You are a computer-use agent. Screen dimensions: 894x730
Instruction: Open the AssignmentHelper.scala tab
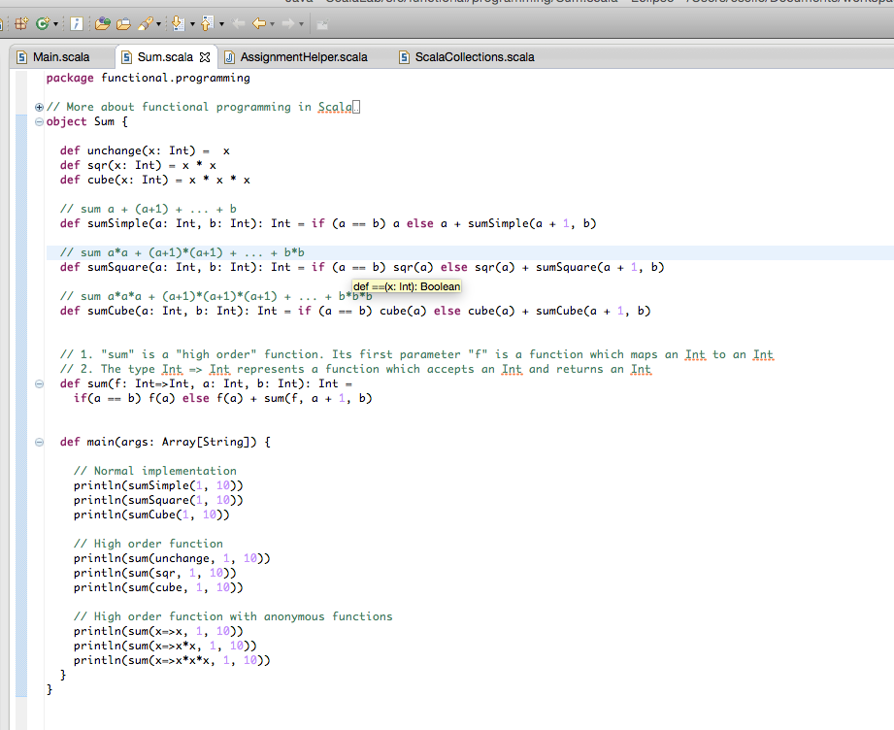(304, 57)
